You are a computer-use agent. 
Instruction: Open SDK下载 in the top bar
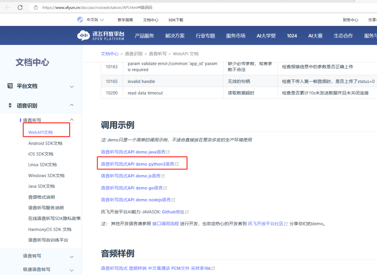coord(176,20)
